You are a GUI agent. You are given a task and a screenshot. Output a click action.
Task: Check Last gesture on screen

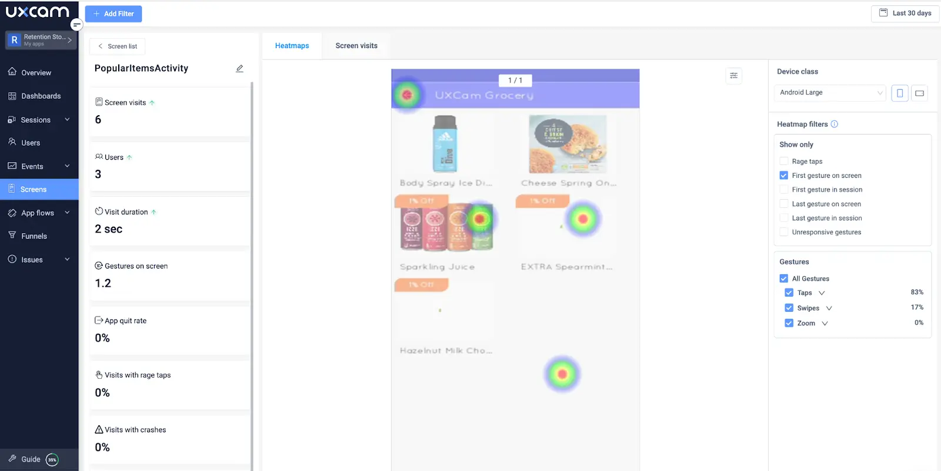click(x=784, y=203)
